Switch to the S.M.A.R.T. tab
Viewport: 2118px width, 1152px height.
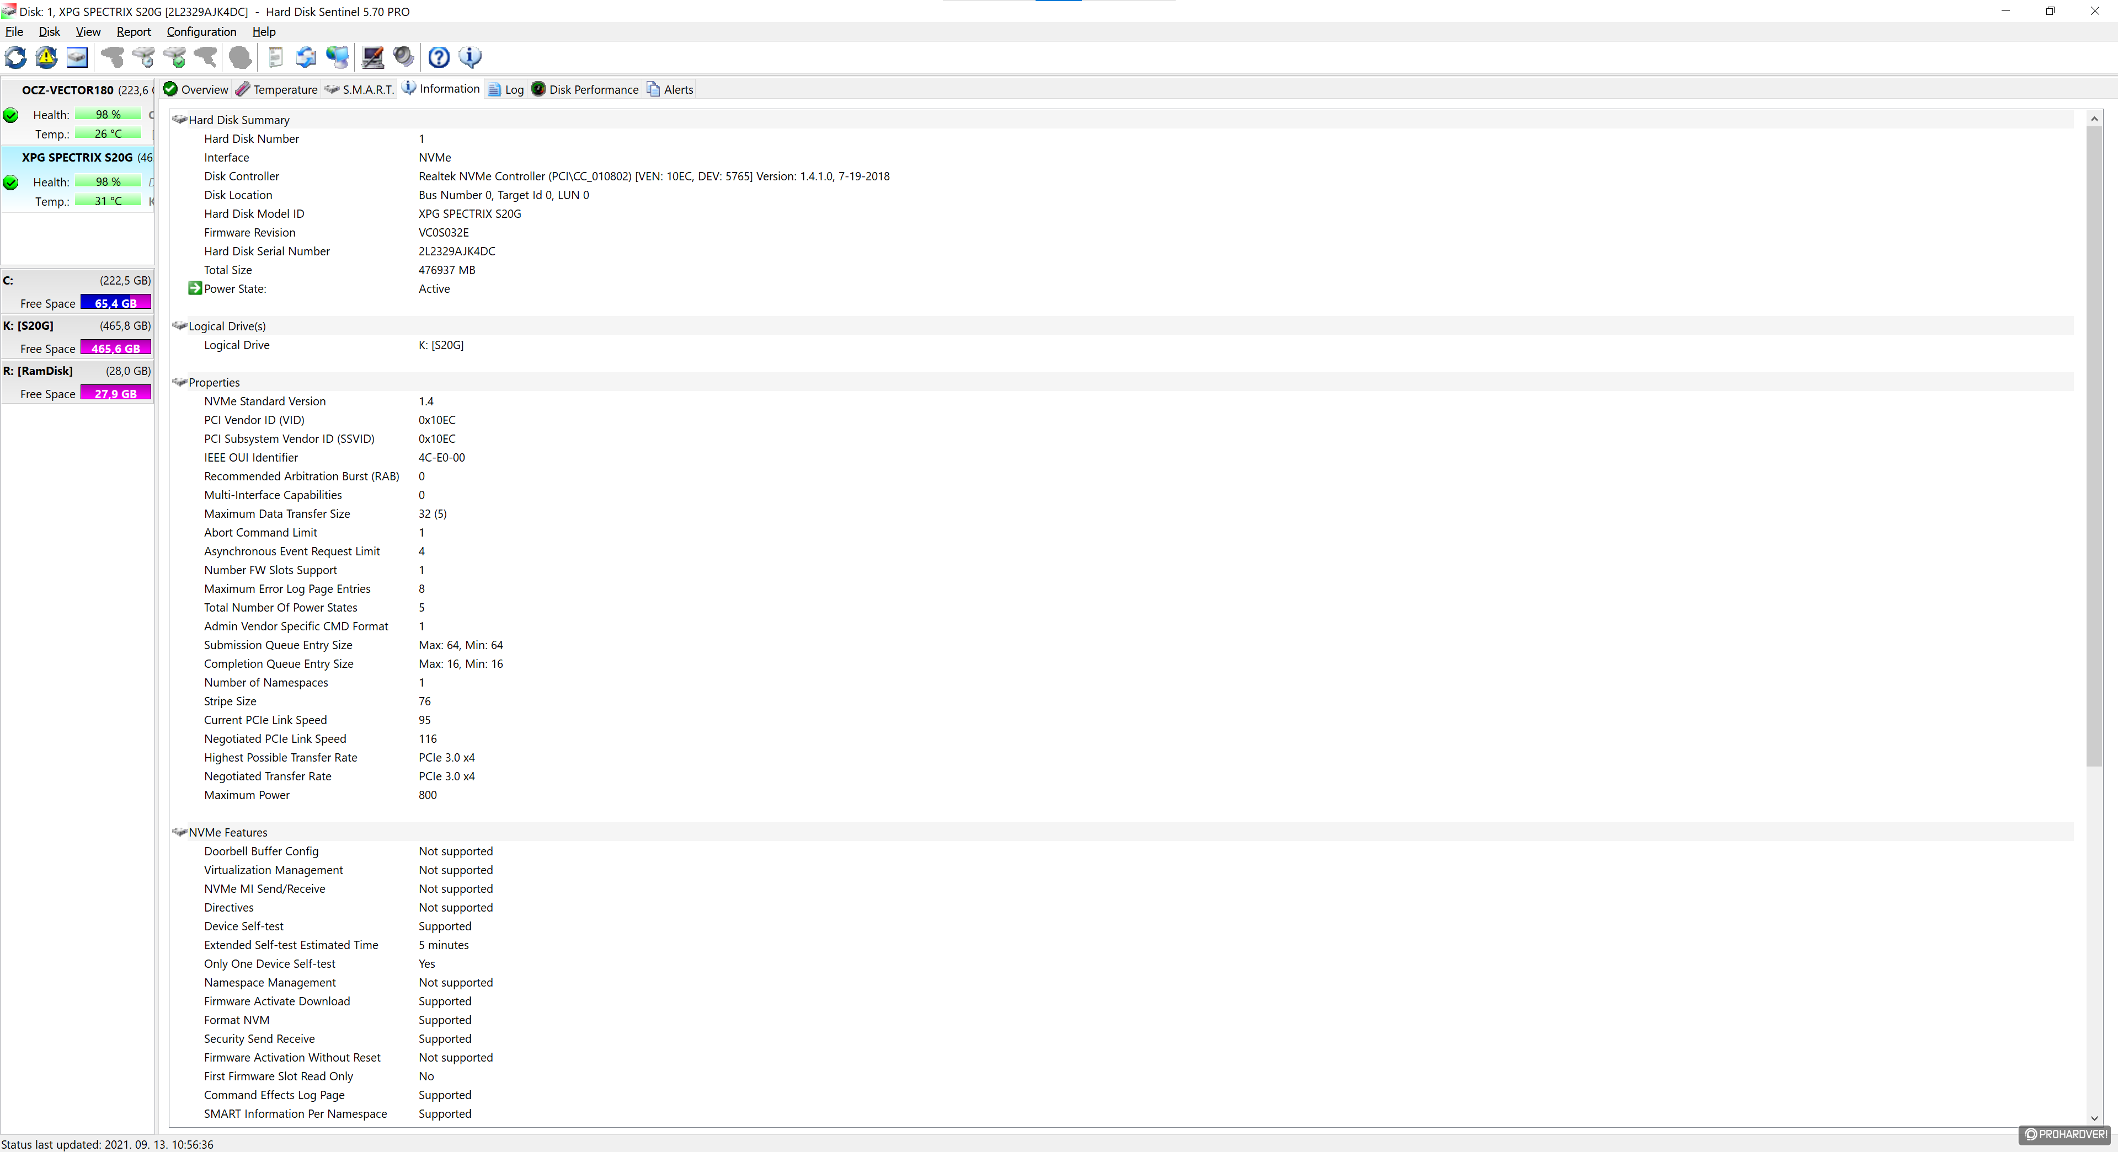[359, 89]
